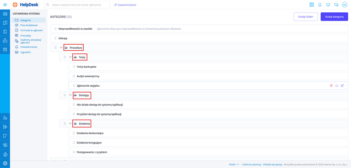Screen dimensions: 351x168
Task: Open the Centrum pomocy link
Action: tap(252, 164)
